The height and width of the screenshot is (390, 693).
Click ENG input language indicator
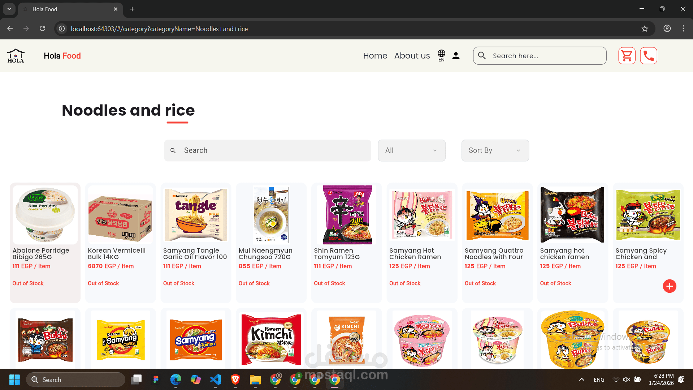(599, 380)
